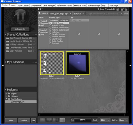This screenshot has height=125, width=133.
Task: Click the New button
Action: click(11, 121)
